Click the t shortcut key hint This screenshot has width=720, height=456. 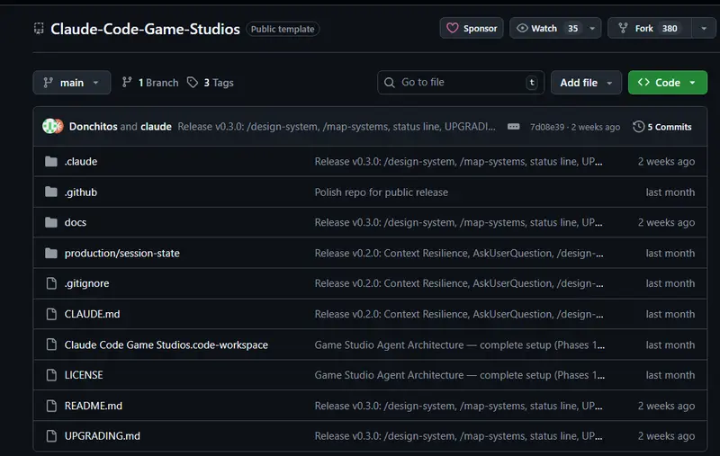pos(532,83)
